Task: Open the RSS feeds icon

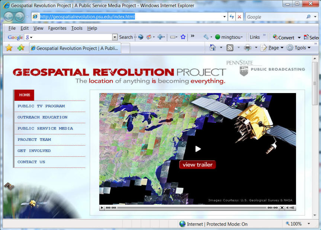Action: [230, 48]
